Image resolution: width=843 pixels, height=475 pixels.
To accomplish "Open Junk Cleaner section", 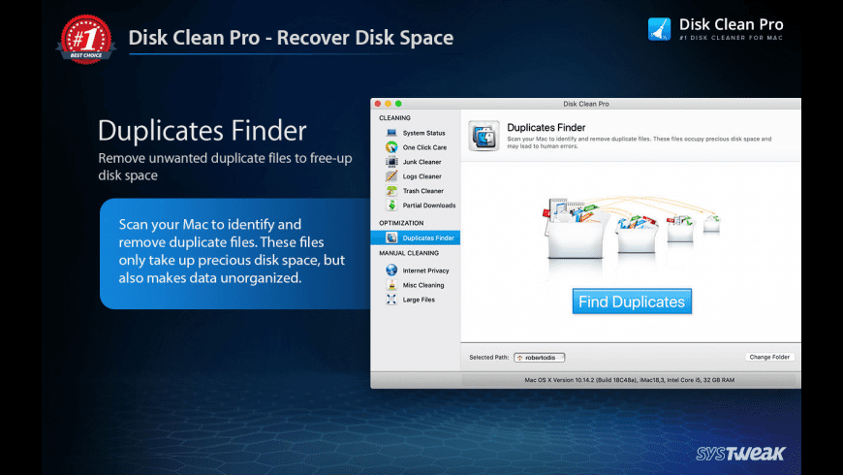I will (422, 162).
